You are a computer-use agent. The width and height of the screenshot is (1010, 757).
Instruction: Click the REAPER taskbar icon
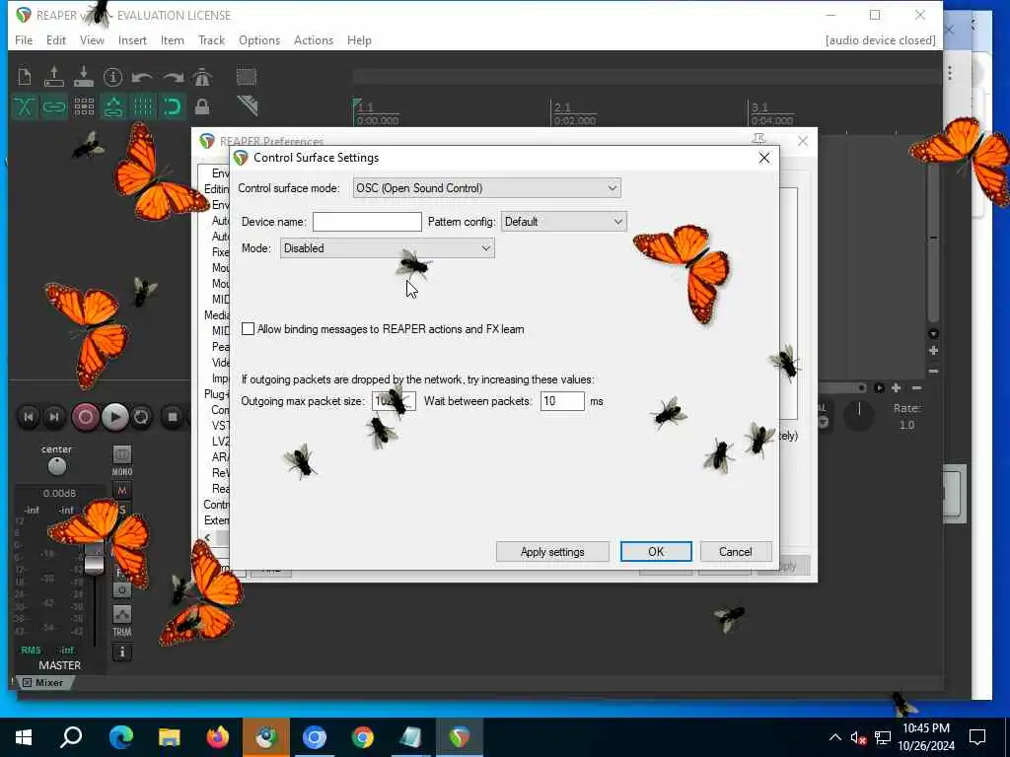tap(460, 737)
